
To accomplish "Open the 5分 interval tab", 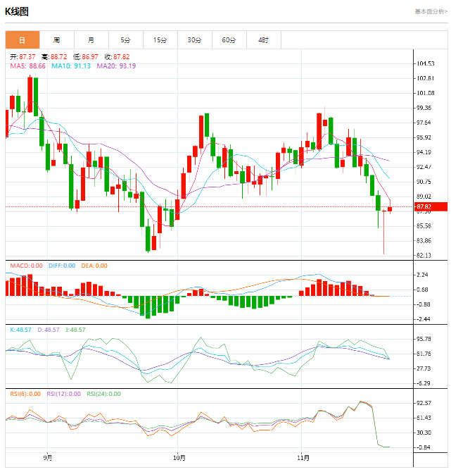I will click(126, 39).
